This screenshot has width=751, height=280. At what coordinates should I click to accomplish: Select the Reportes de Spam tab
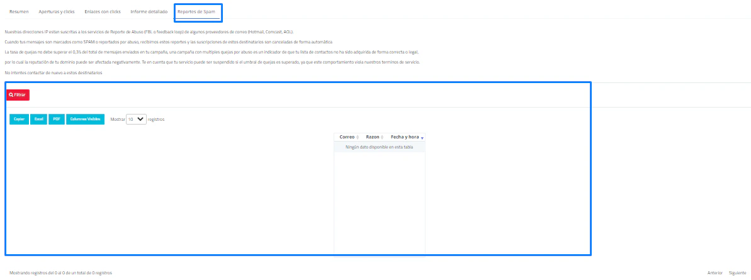point(198,11)
